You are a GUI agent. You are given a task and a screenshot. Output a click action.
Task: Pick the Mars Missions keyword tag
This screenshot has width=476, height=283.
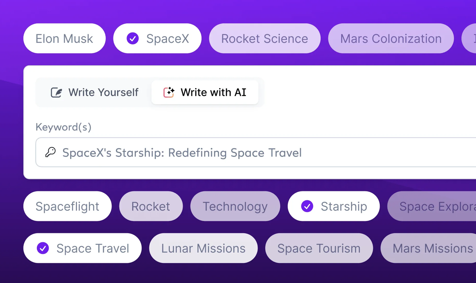click(x=432, y=248)
